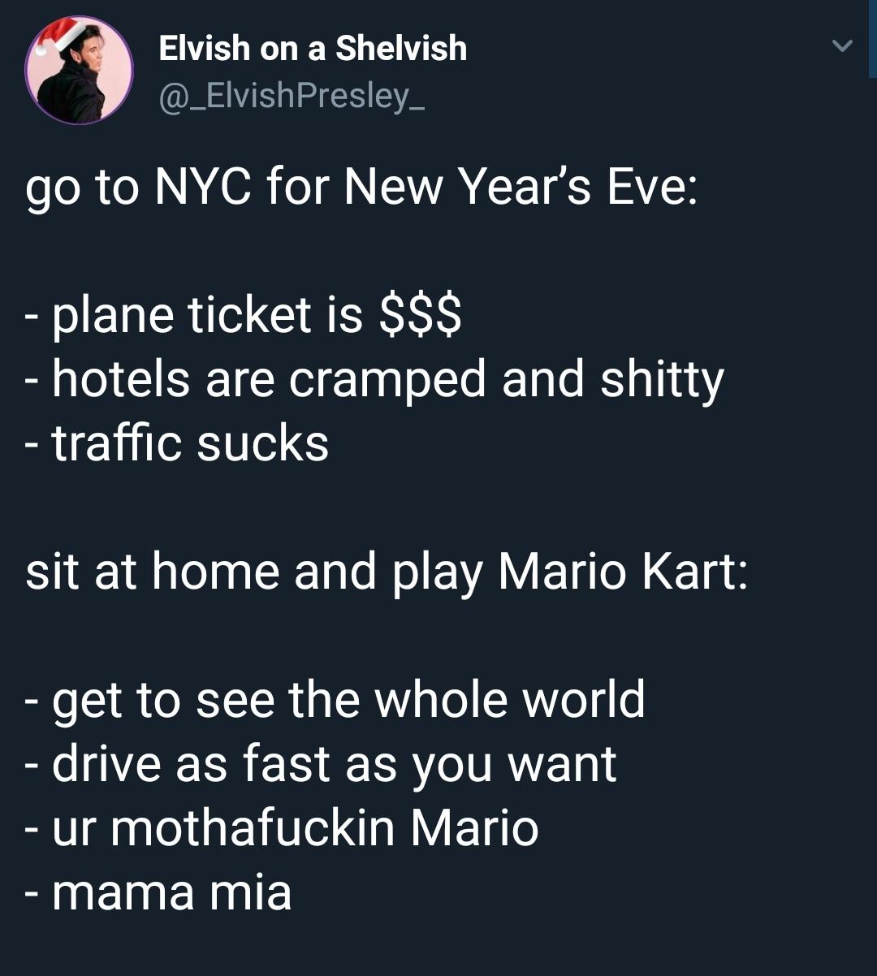877x976 pixels.
Task: Open the tweet options chevron menu
Action: coord(843,47)
